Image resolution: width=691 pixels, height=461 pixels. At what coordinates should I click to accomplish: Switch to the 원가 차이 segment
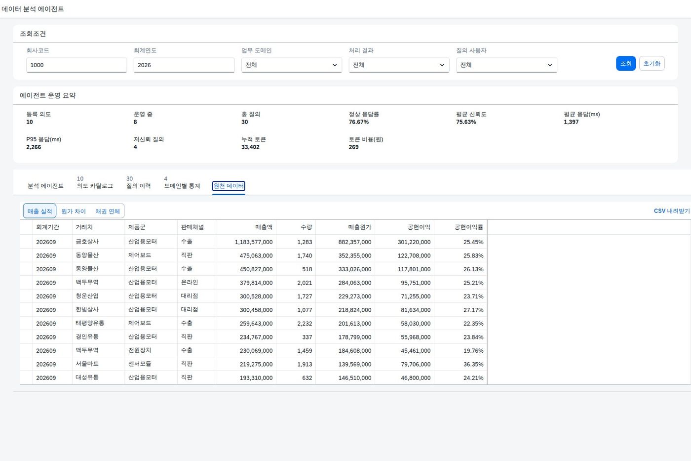(74, 211)
